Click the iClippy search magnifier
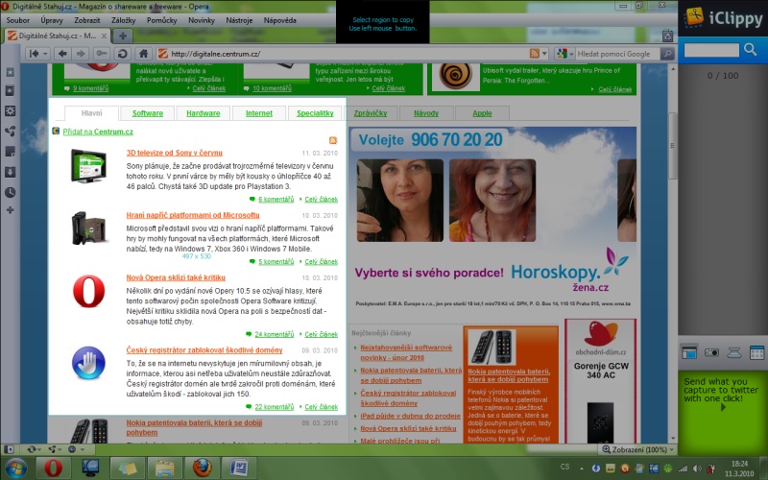 coord(751,49)
